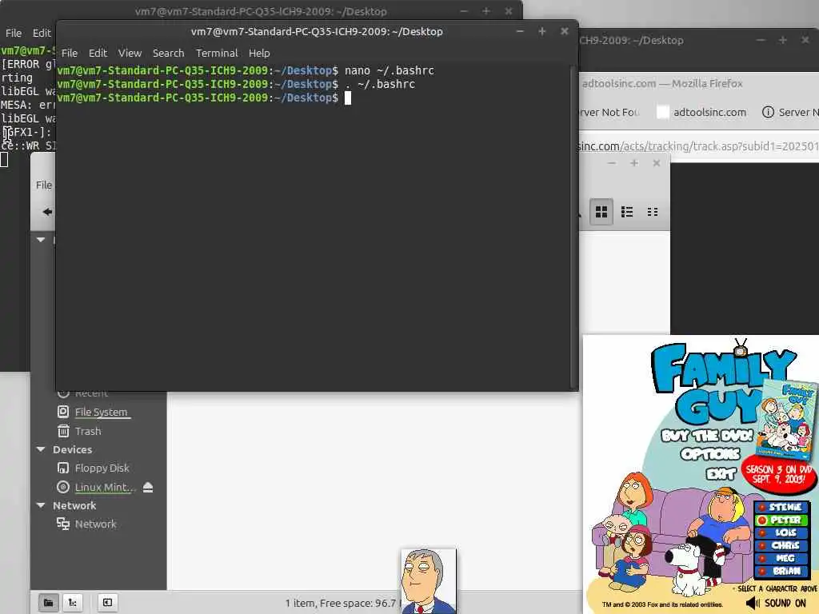Click Buy the DVD! link

707,436
